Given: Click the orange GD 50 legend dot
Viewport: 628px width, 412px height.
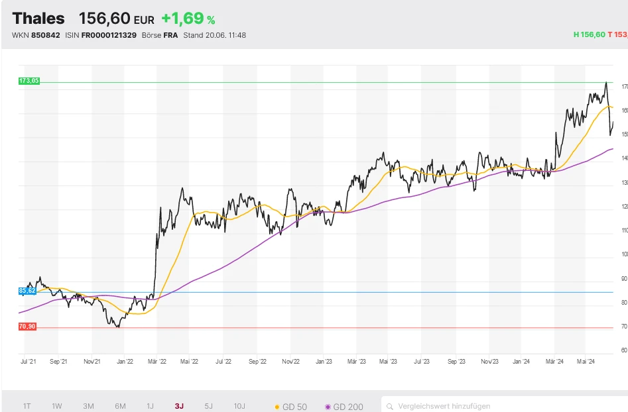Looking at the screenshot, I should tap(277, 407).
